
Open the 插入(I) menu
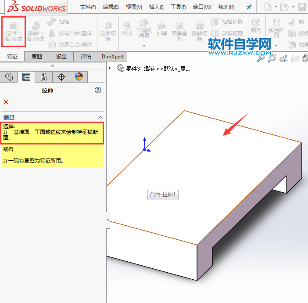[156, 7]
